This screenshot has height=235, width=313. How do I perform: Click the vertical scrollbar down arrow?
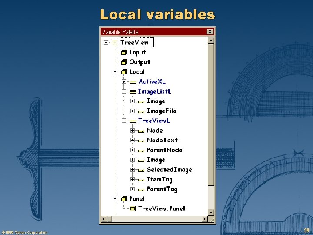click(211, 212)
